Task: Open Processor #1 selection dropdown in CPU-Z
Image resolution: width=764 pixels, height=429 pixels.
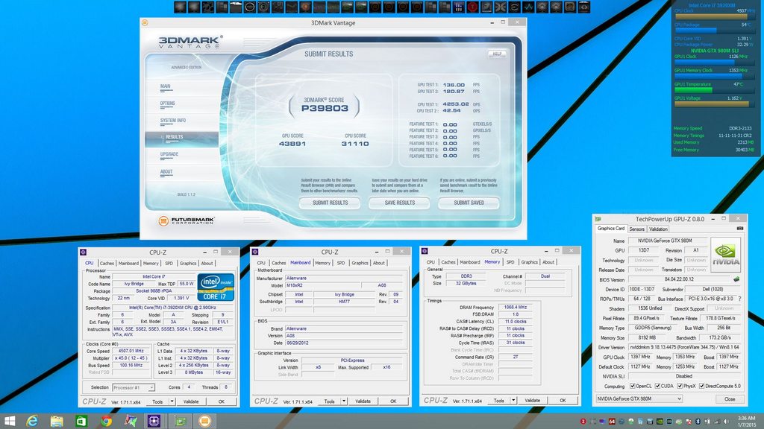Action: click(134, 387)
